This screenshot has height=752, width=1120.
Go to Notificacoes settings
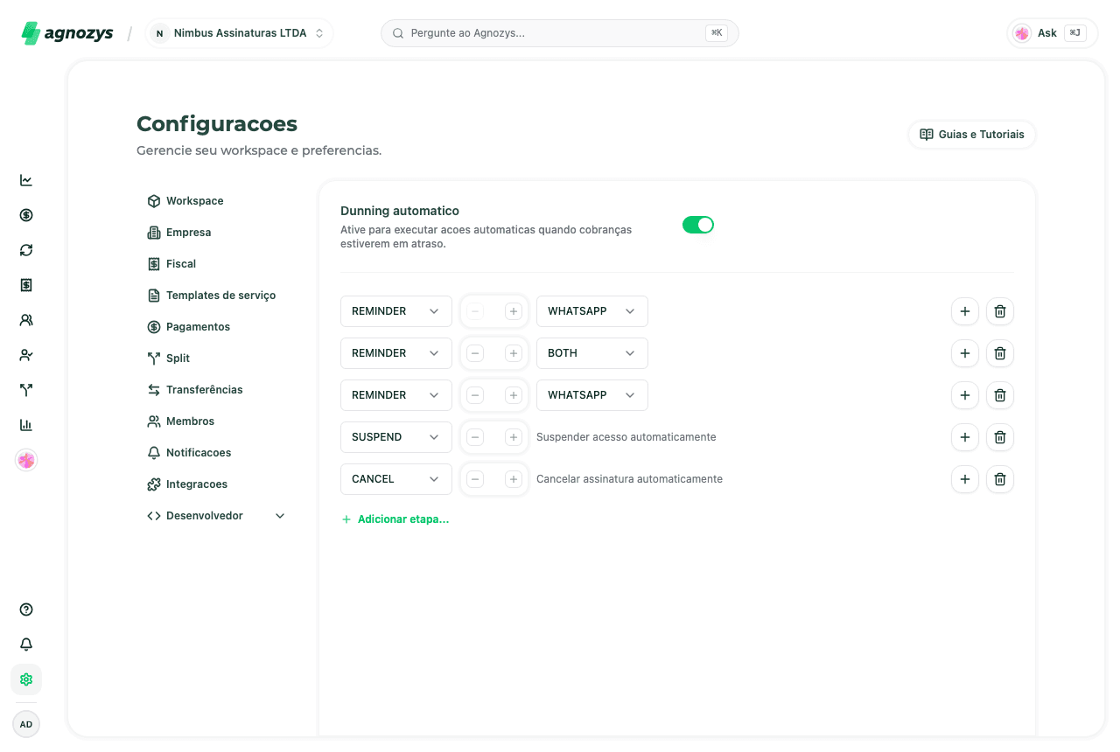coord(216,453)
